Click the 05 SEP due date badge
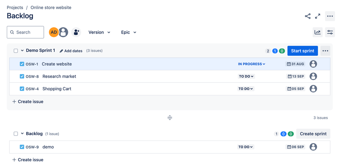This screenshot has height=165, width=339. point(296,89)
